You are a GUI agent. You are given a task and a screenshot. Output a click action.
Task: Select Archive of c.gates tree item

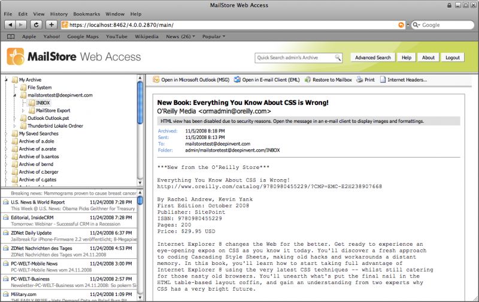[x=38, y=180]
